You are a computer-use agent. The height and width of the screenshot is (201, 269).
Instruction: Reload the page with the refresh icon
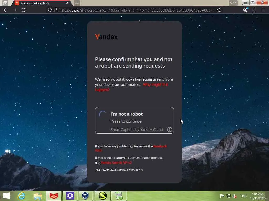click(24, 10)
